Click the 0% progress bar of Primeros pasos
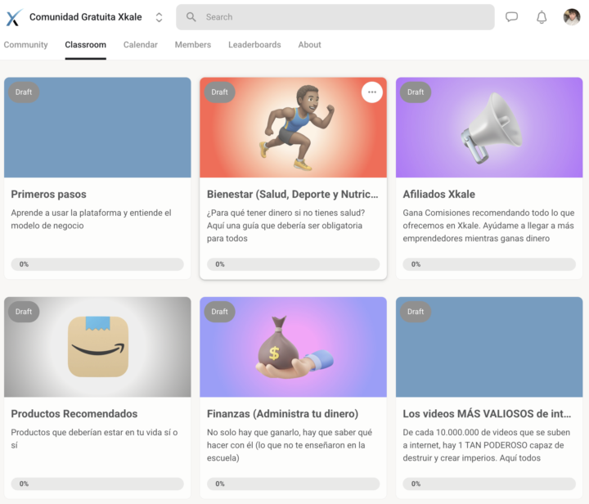This screenshot has width=589, height=504. click(x=97, y=264)
